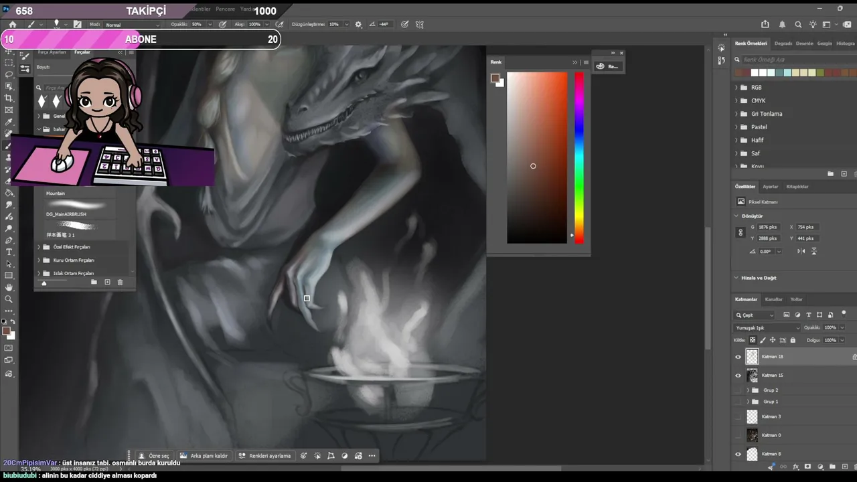
Task: Show Grup 2 layer group
Action: click(738, 390)
